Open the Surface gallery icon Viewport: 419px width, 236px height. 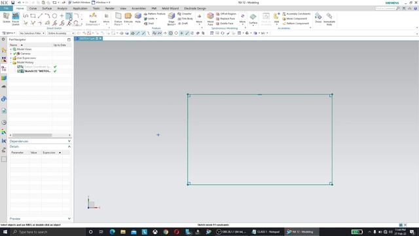click(253, 17)
